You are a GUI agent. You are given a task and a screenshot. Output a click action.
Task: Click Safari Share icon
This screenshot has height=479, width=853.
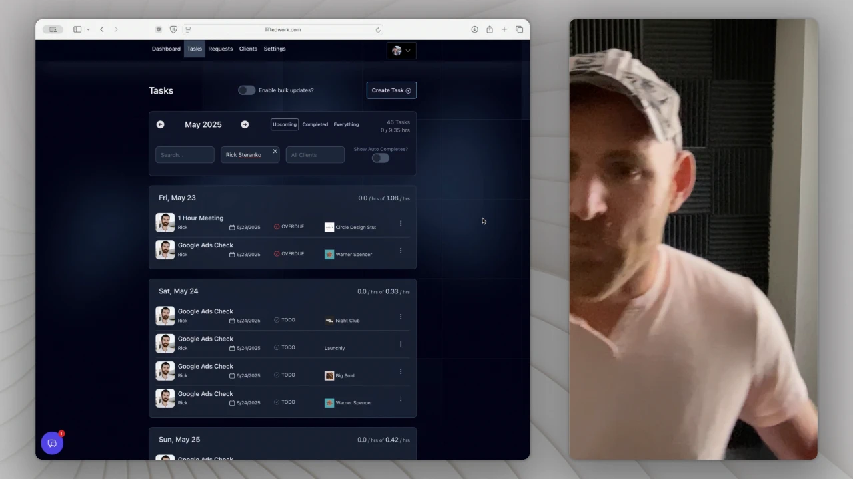pyautogui.click(x=490, y=29)
